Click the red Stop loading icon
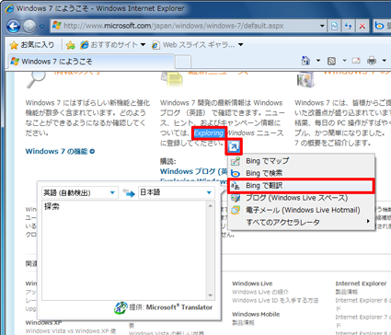This screenshot has width=391, height=335. pos(362,26)
